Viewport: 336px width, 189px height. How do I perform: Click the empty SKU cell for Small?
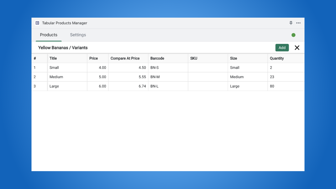(x=208, y=67)
